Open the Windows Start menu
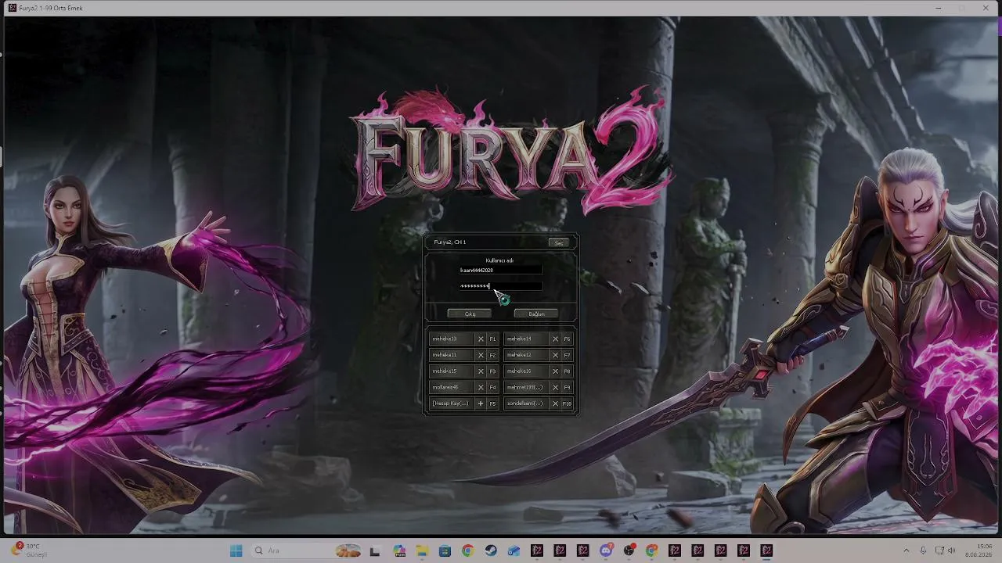1002x563 pixels. coord(236,550)
